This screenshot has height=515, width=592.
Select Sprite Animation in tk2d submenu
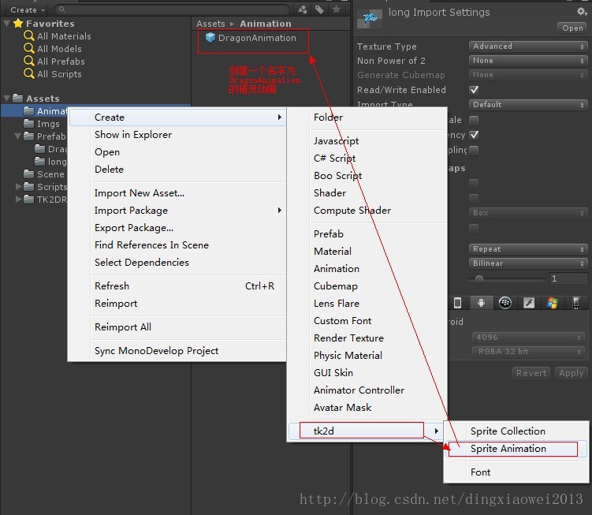click(516, 449)
